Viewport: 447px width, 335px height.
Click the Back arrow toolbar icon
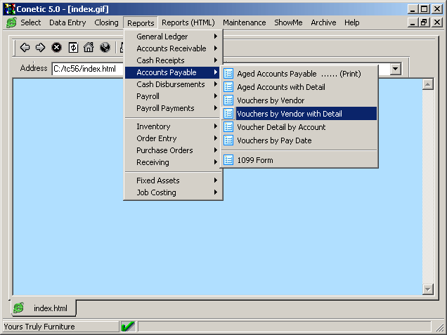(x=25, y=48)
